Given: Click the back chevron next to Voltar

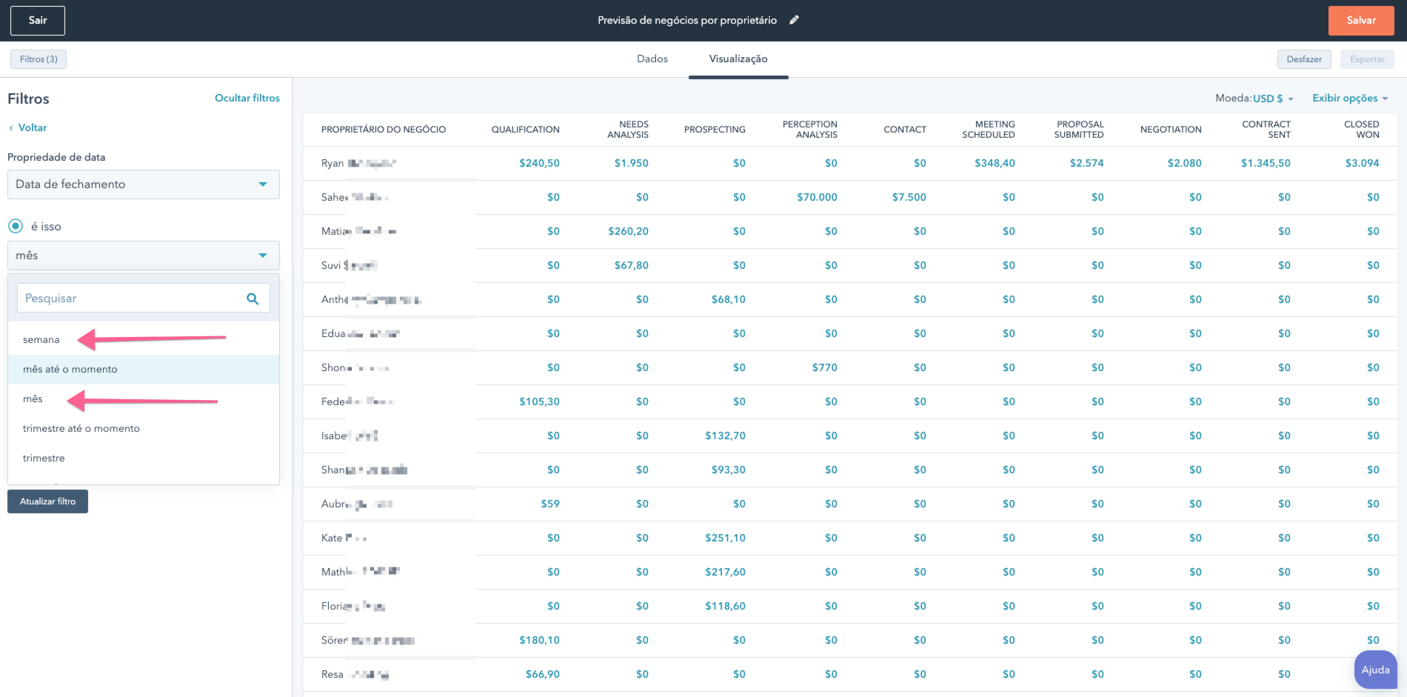Looking at the screenshot, I should tap(10, 127).
